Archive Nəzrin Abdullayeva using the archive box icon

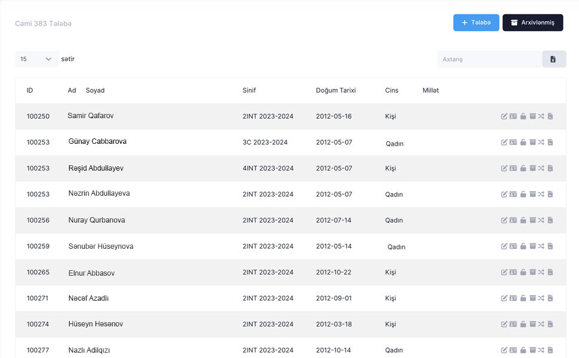pos(532,195)
